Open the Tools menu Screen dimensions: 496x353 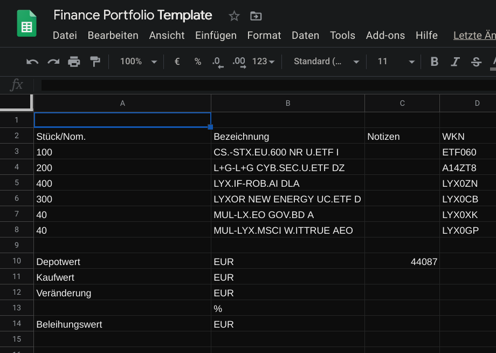point(342,36)
